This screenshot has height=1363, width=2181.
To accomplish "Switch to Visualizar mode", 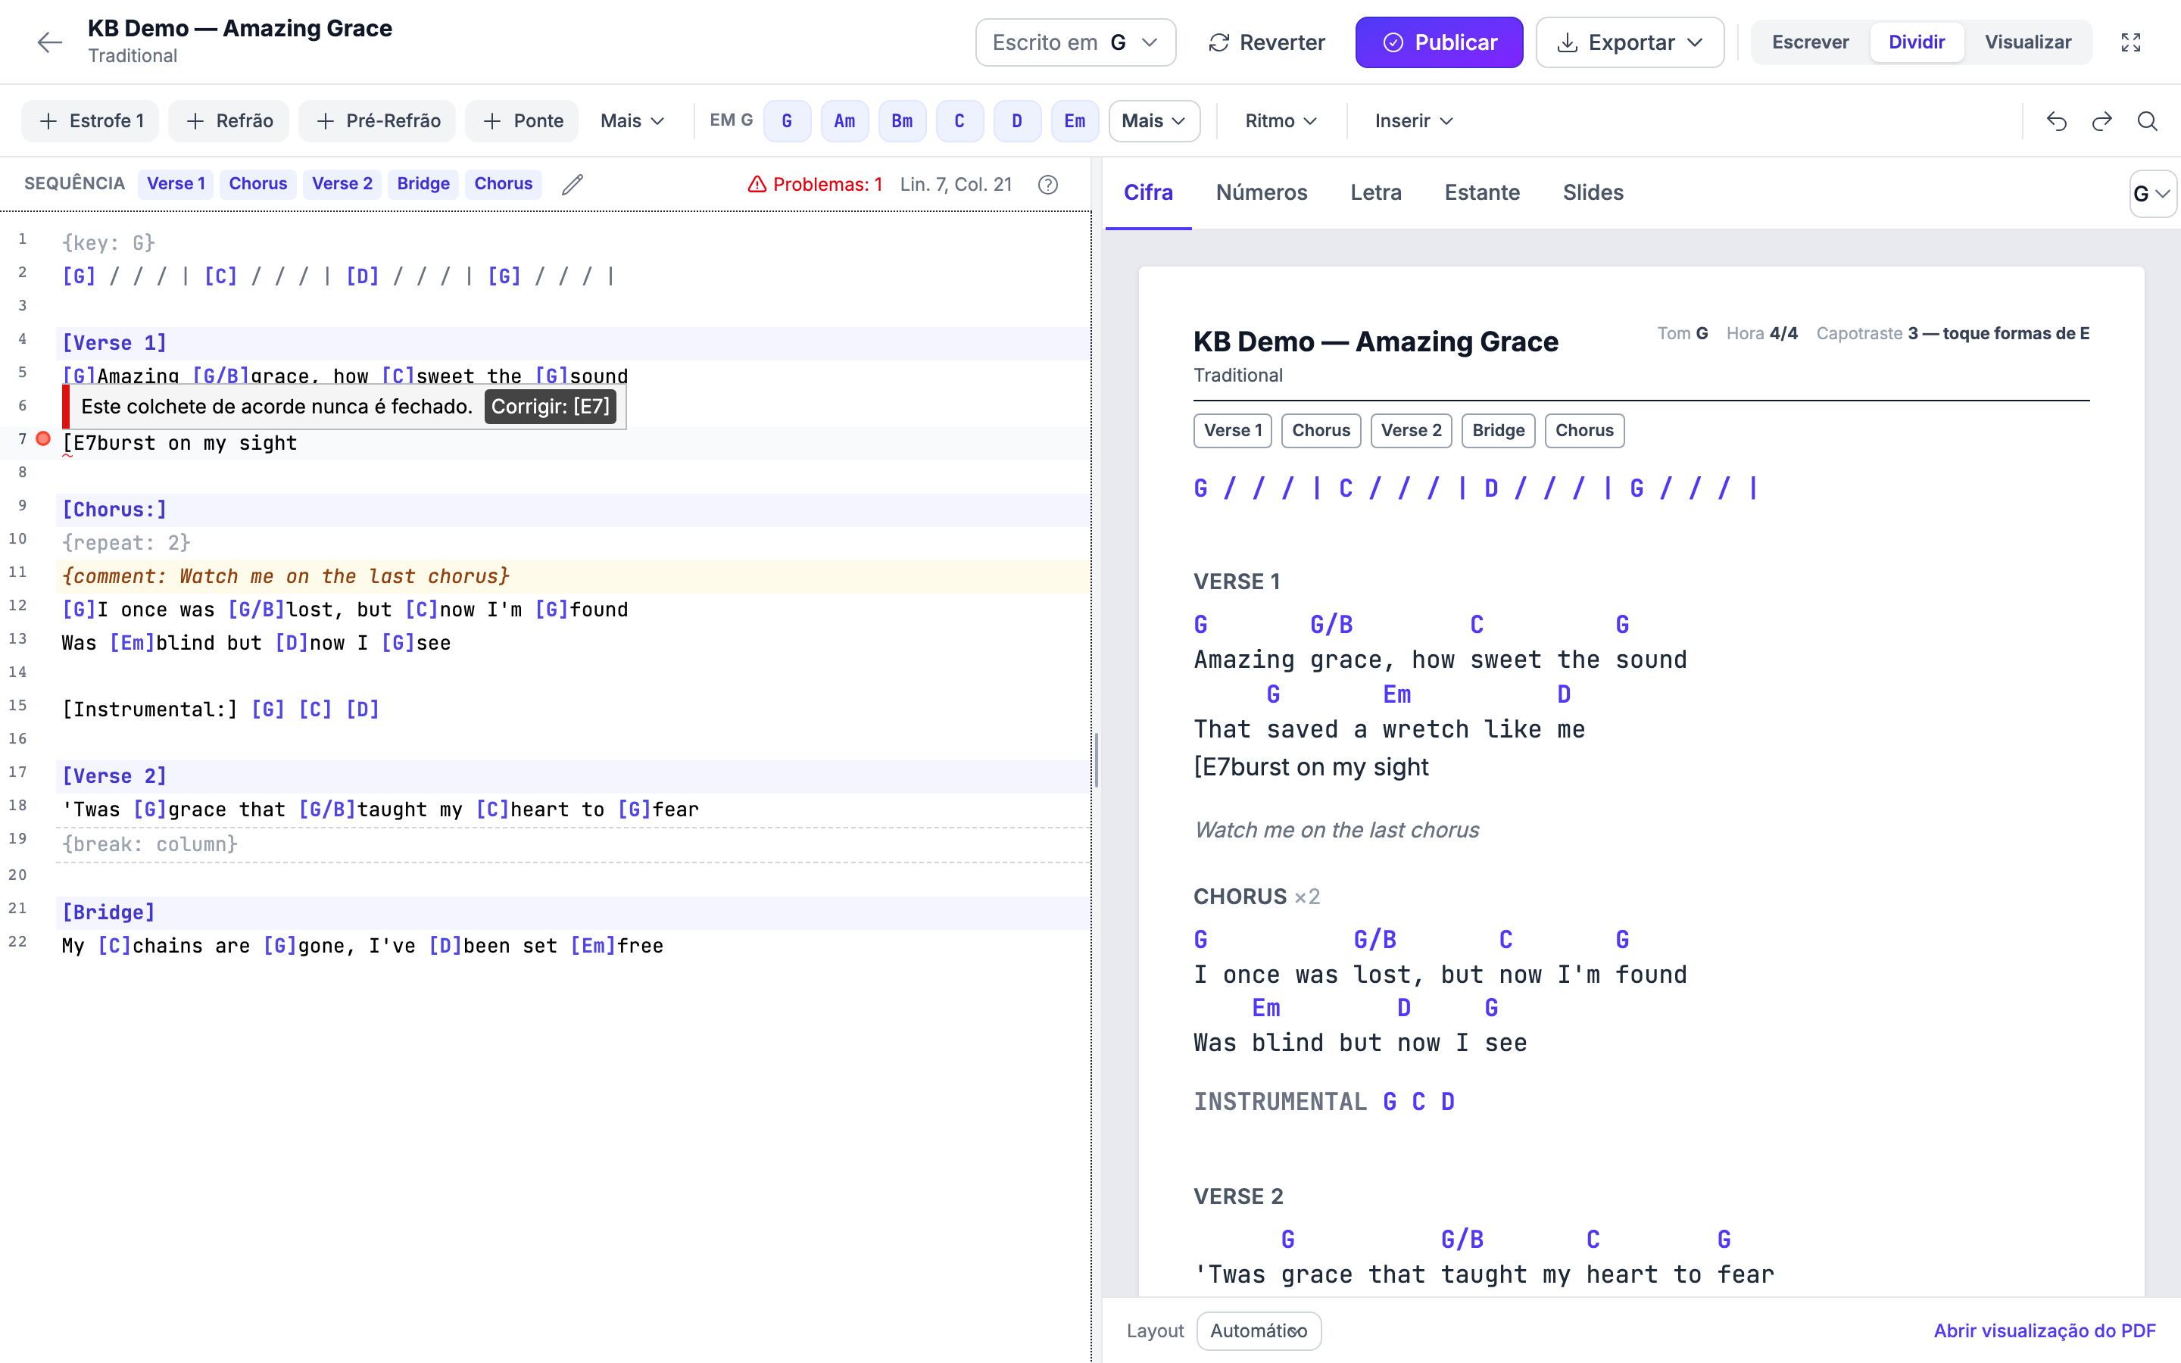I will [x=2028, y=42].
